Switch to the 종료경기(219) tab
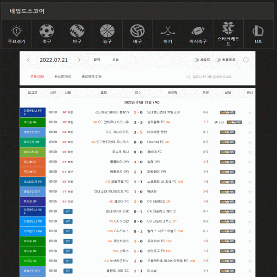This screenshot has width=277, height=277. [91, 77]
